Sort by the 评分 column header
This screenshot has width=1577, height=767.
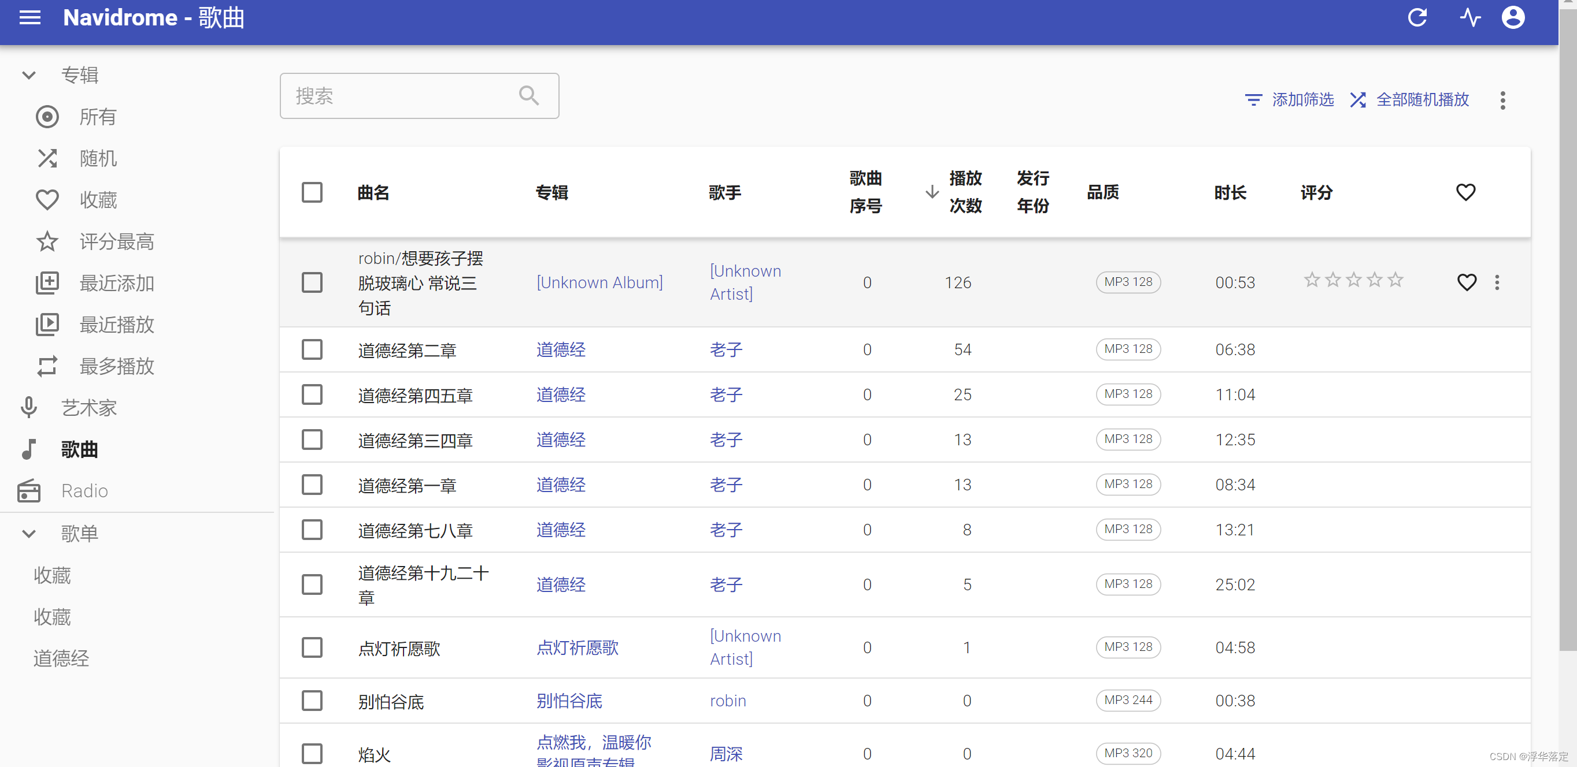pyautogui.click(x=1316, y=192)
